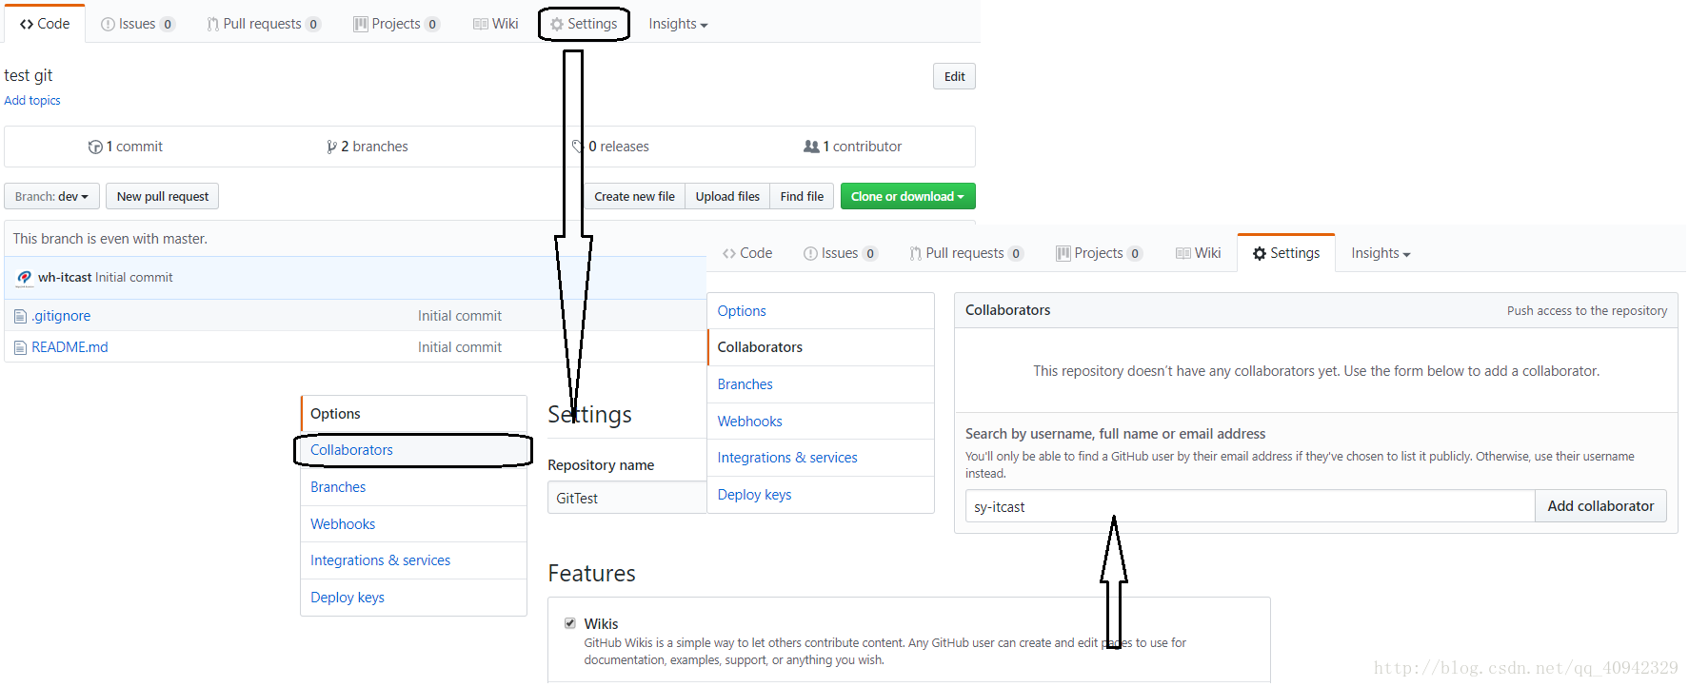Select Integrations & services in Collaborators page sidebar
1689x687 pixels.
(x=821, y=458)
